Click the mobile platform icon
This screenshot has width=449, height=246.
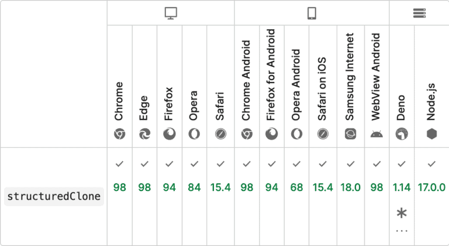tap(312, 13)
